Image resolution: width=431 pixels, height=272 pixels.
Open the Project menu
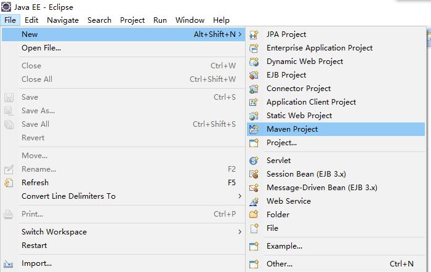132,20
